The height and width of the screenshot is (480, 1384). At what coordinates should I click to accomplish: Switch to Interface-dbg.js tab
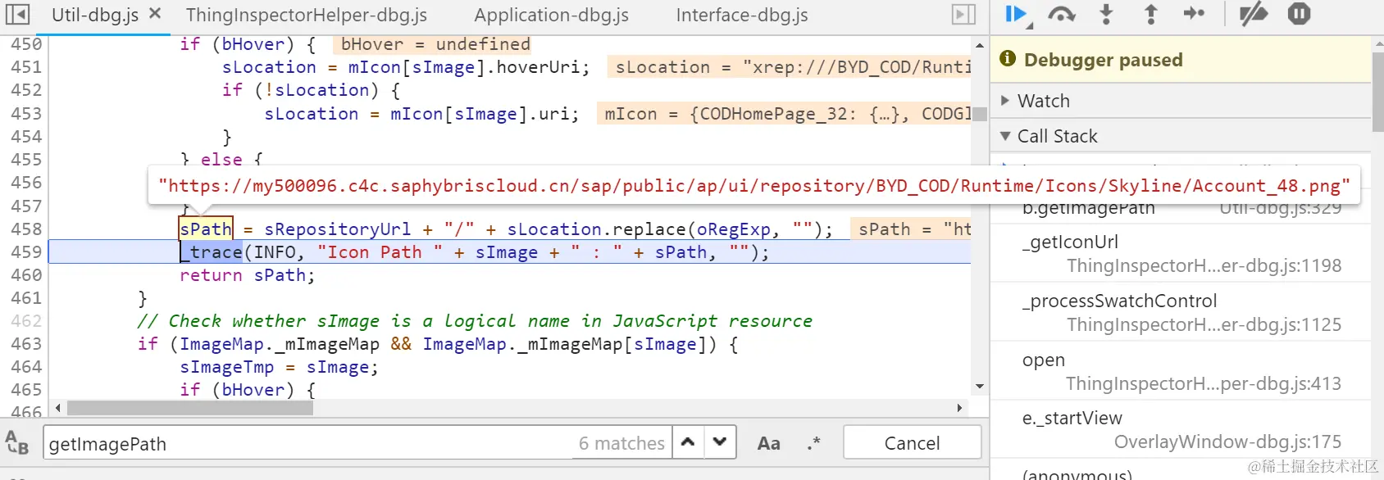[x=742, y=15]
